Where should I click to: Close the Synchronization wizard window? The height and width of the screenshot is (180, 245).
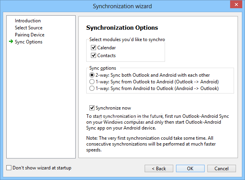[x=236, y=5]
